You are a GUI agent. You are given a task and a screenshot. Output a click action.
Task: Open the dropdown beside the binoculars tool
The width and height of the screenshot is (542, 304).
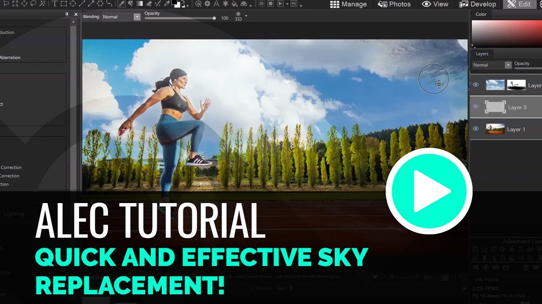[251, 6]
